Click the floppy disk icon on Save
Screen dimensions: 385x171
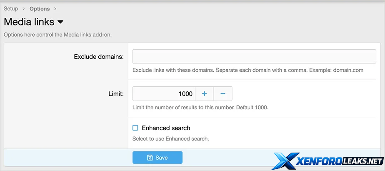point(150,158)
